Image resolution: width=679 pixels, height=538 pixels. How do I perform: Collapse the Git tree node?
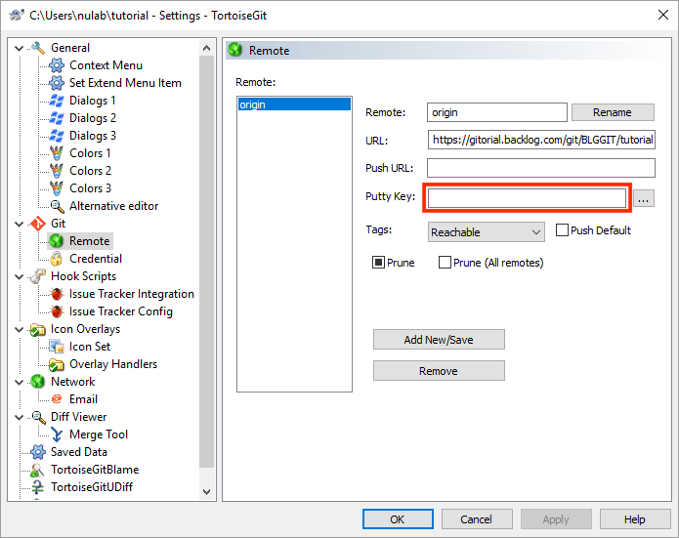coord(20,224)
